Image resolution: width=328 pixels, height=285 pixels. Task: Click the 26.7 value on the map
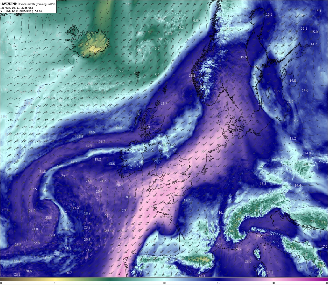point(99,192)
